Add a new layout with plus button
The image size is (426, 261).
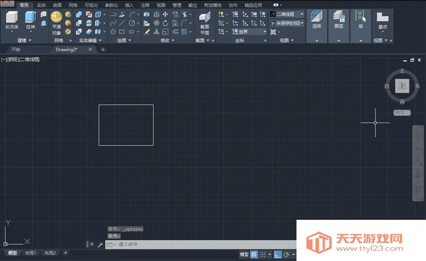click(65, 253)
